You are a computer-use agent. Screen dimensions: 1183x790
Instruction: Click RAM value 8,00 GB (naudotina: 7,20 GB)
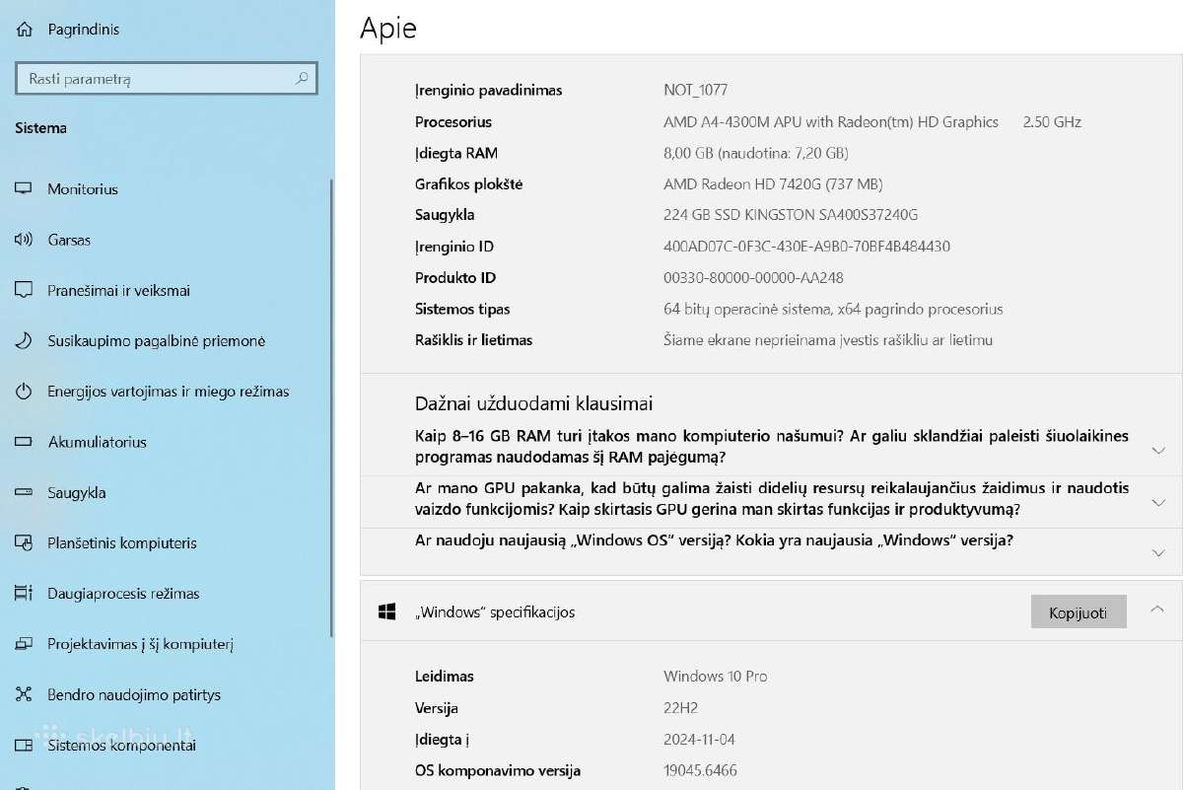pyautogui.click(x=756, y=153)
